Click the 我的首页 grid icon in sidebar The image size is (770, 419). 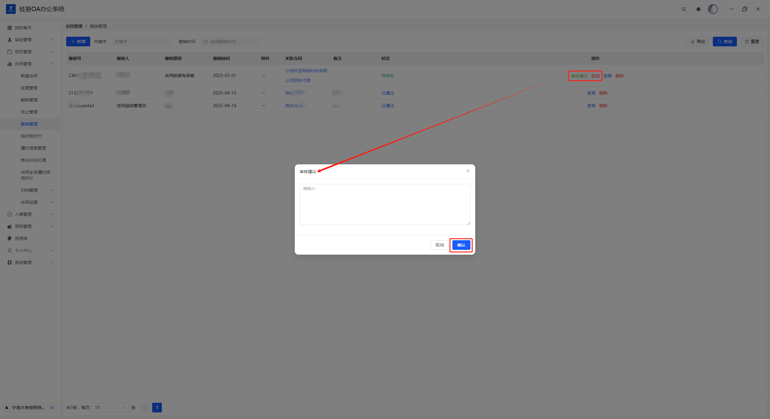click(10, 28)
